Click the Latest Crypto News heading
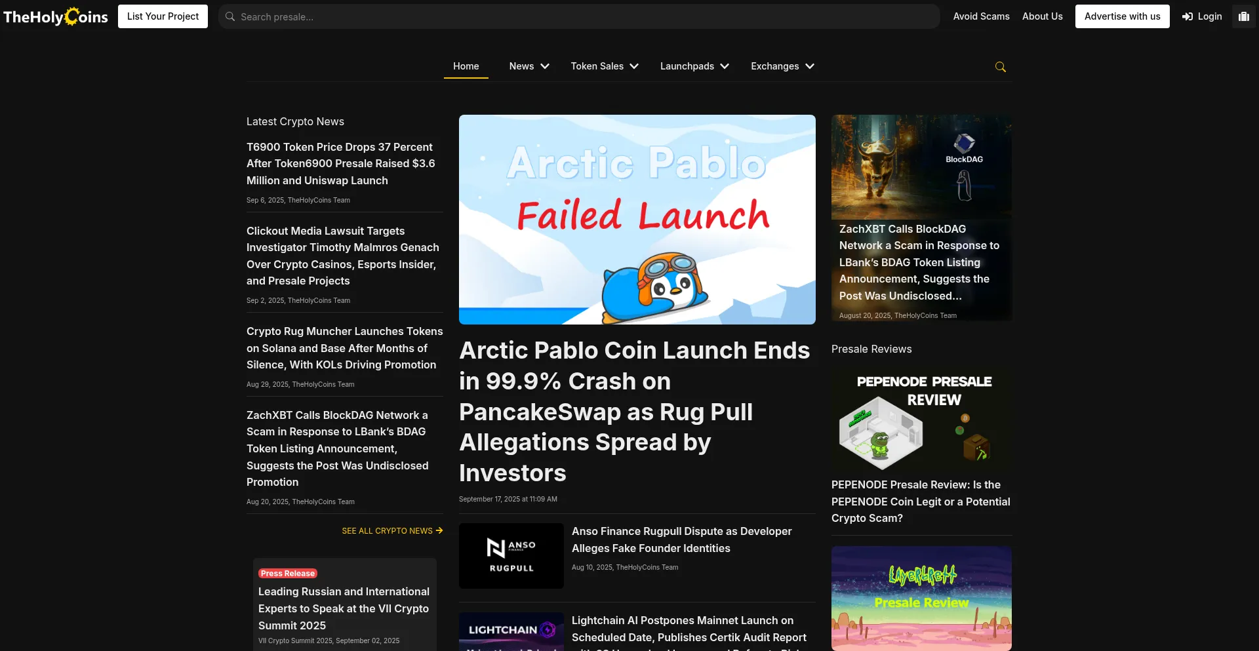The height and width of the screenshot is (651, 1259). 295,121
